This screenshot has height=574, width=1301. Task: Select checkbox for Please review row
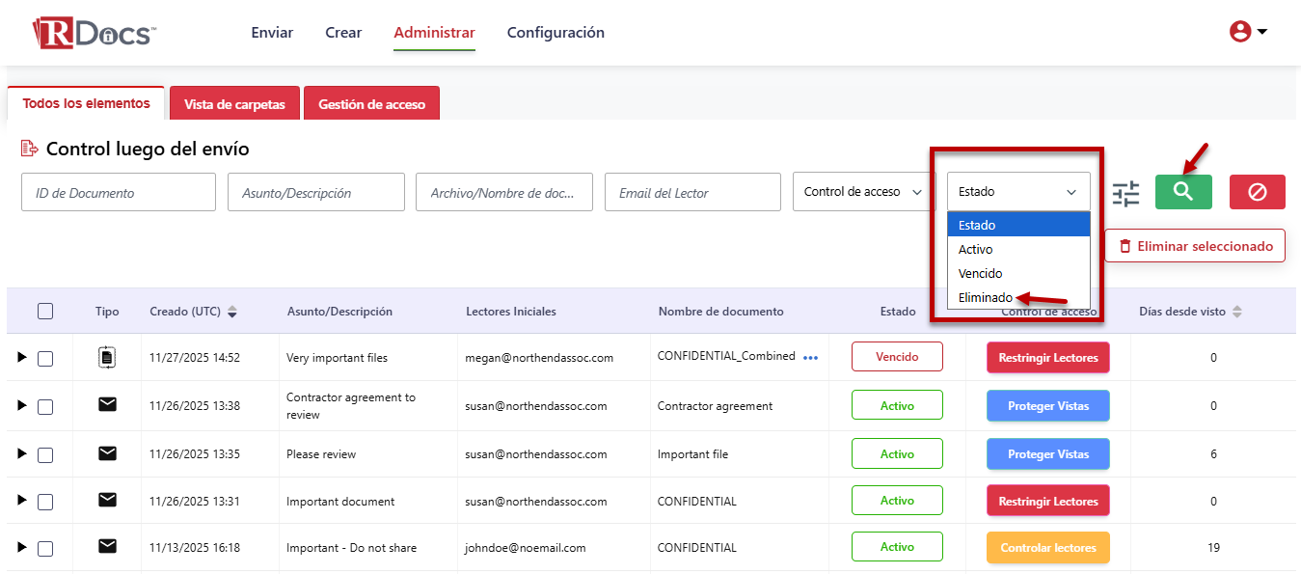[x=45, y=454]
